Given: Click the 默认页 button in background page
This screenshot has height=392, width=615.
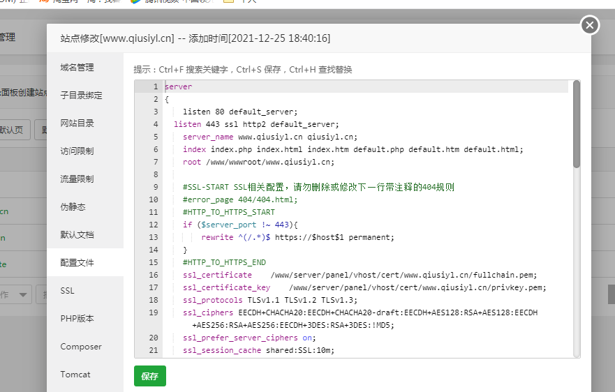Looking at the screenshot, I should [x=15, y=130].
